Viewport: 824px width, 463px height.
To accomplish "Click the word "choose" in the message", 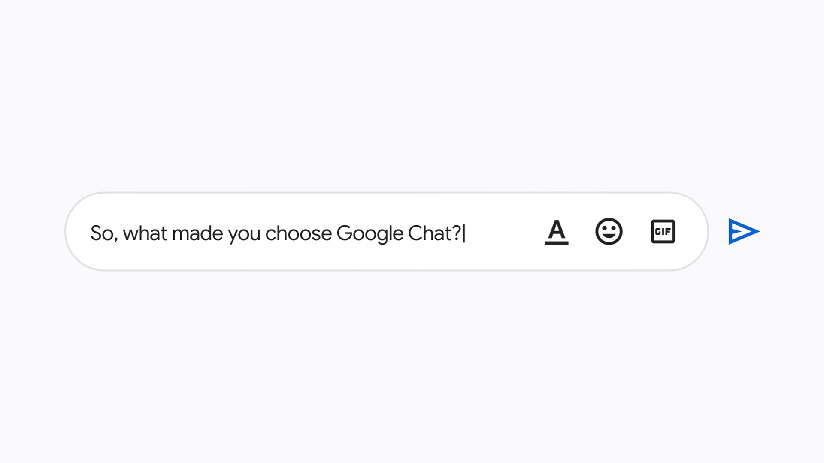I will [298, 233].
